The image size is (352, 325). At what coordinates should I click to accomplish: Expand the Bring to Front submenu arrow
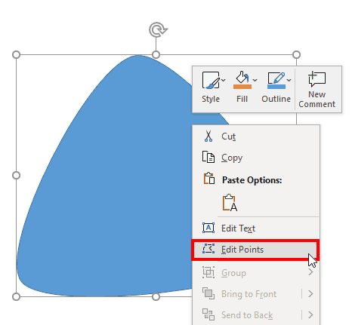coord(310,293)
